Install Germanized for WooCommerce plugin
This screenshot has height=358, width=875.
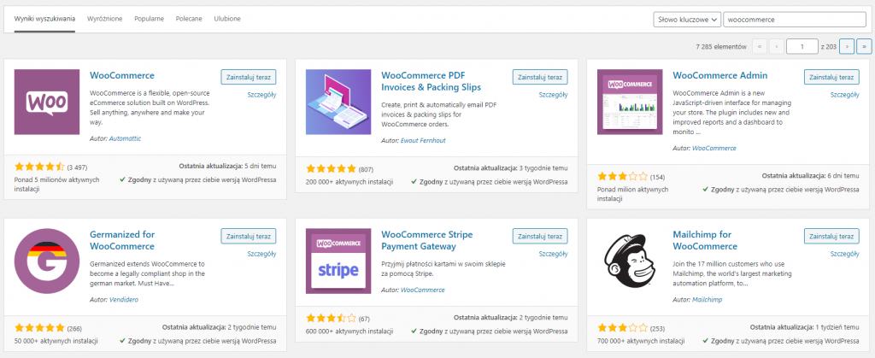point(249,236)
